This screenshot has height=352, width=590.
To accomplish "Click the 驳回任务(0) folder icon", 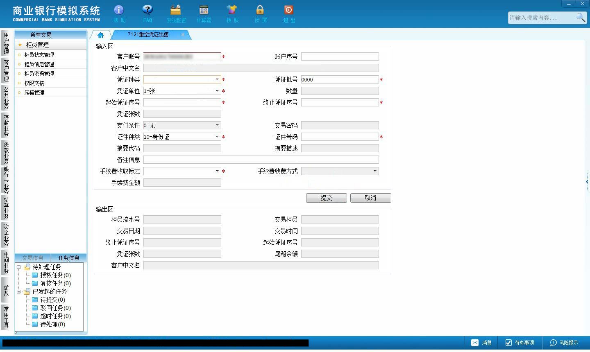I will (35, 308).
